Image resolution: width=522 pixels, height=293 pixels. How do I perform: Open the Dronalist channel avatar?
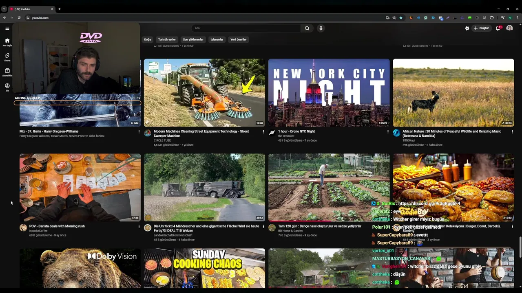click(272, 133)
